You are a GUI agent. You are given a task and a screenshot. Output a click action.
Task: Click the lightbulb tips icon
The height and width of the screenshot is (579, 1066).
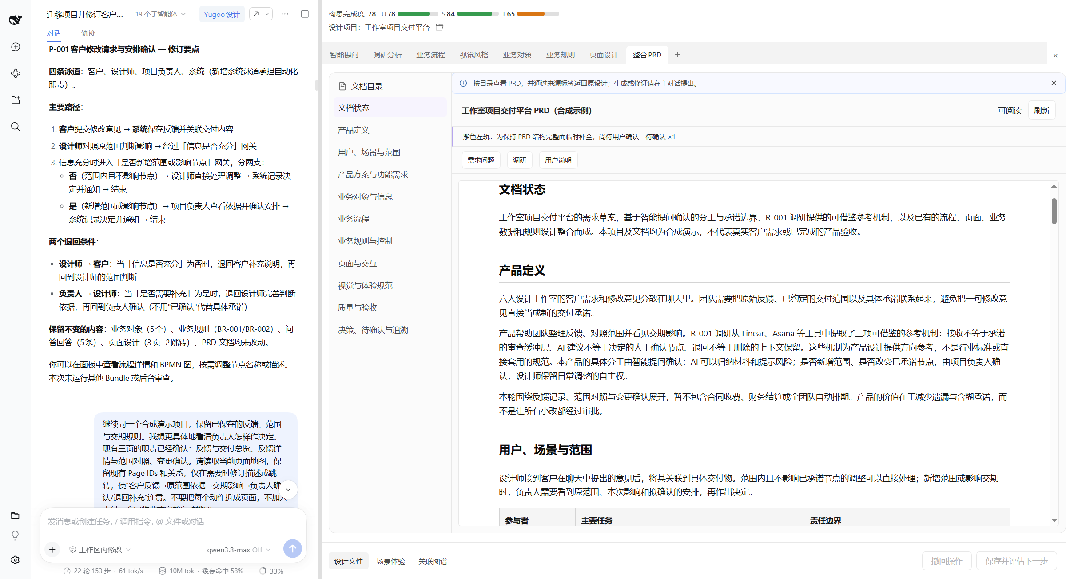coord(16,535)
